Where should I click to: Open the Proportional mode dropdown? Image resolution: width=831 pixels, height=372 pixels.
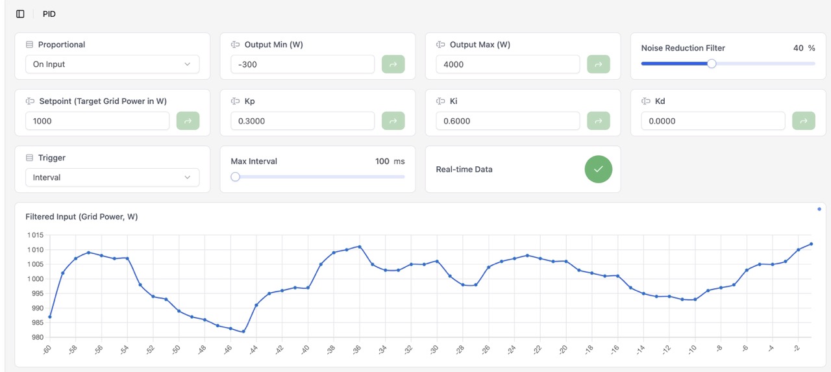pos(112,64)
